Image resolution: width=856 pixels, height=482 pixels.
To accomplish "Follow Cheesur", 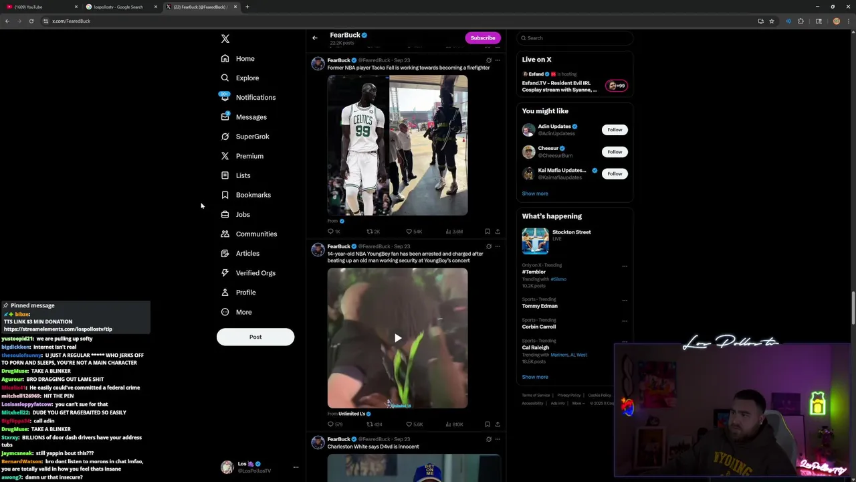I will [x=615, y=152].
